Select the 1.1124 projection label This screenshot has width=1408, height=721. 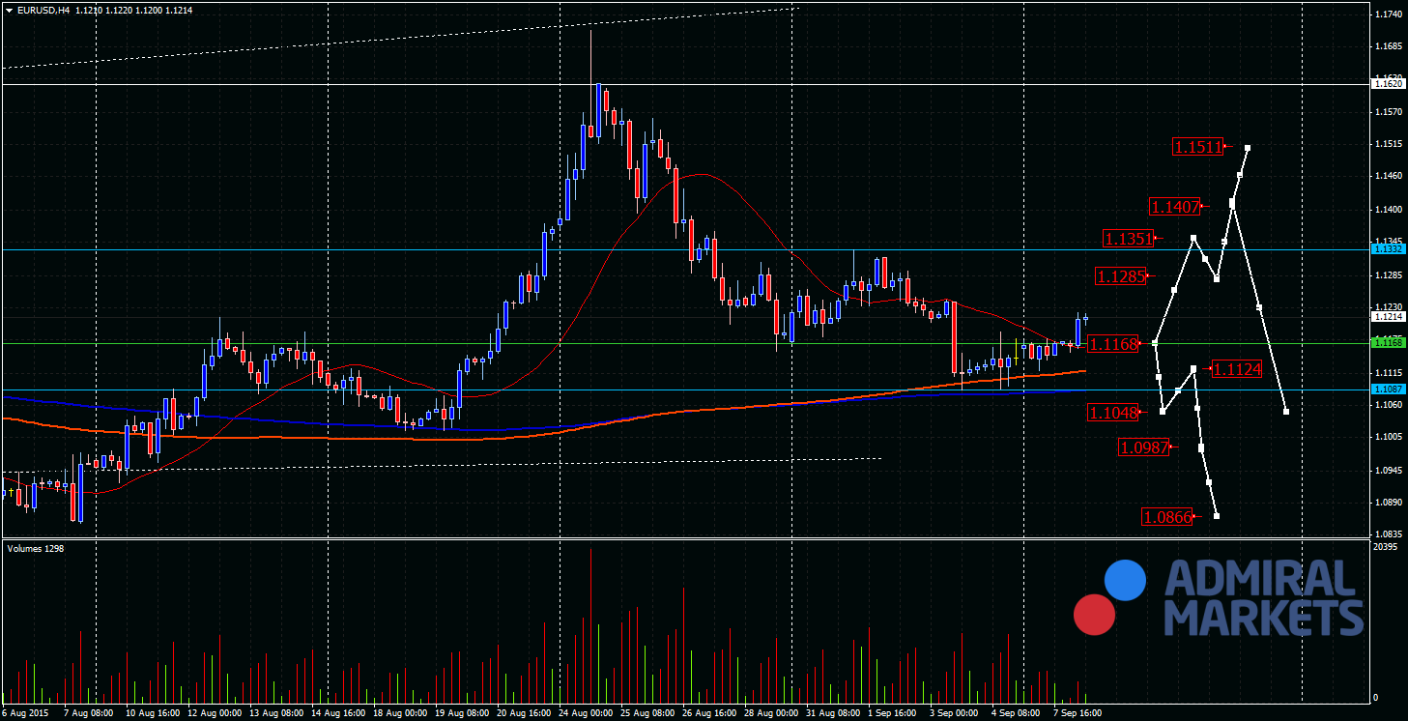point(1237,369)
